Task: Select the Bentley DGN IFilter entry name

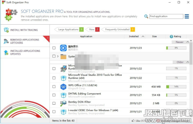Action: pyautogui.click(x=80, y=102)
